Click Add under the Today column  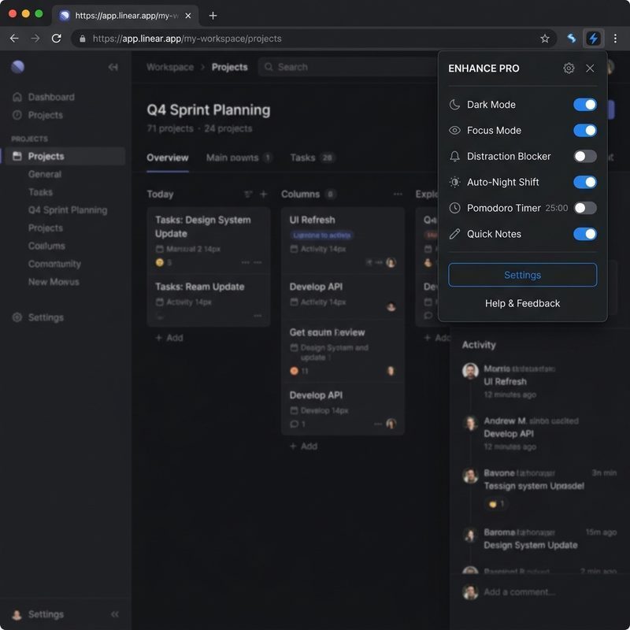pos(169,338)
